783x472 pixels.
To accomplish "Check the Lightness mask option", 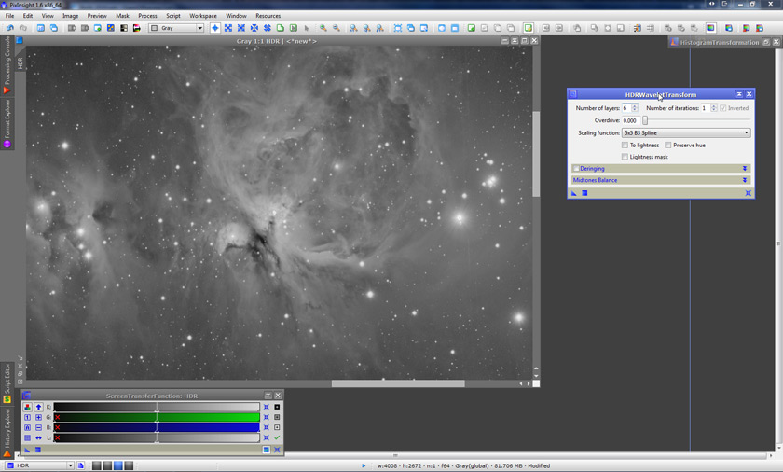I will point(625,157).
